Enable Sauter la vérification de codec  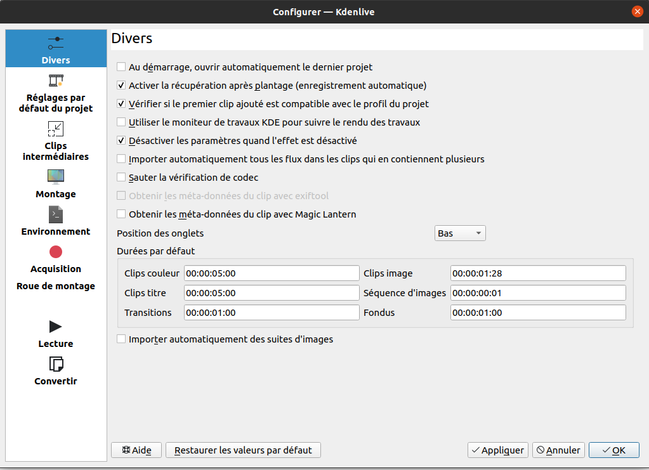point(121,177)
